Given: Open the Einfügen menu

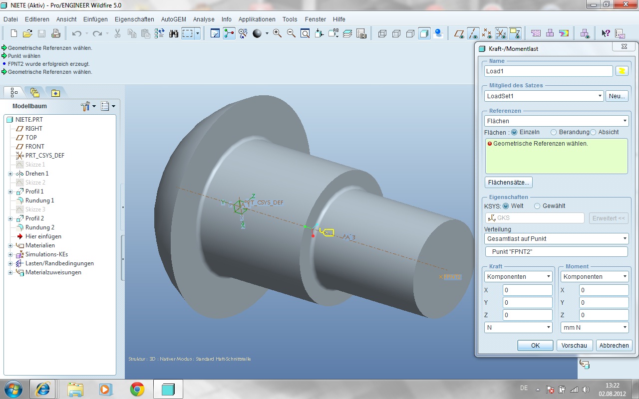Looking at the screenshot, I should click(95, 19).
